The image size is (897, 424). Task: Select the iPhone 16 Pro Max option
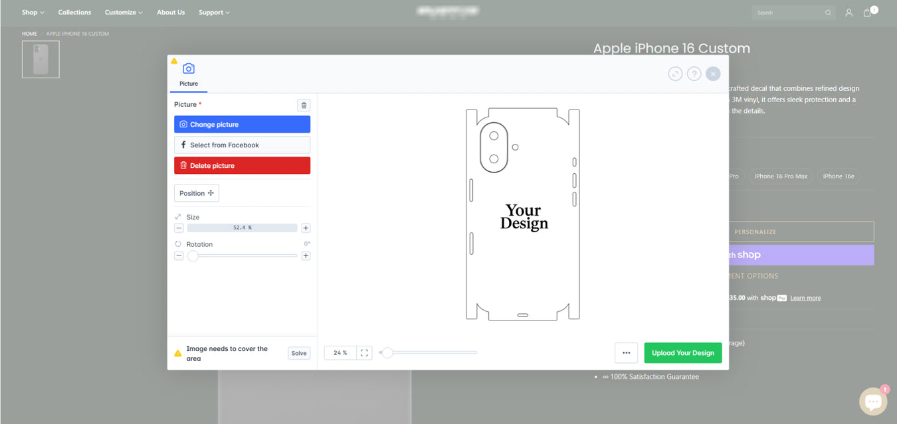(x=781, y=176)
